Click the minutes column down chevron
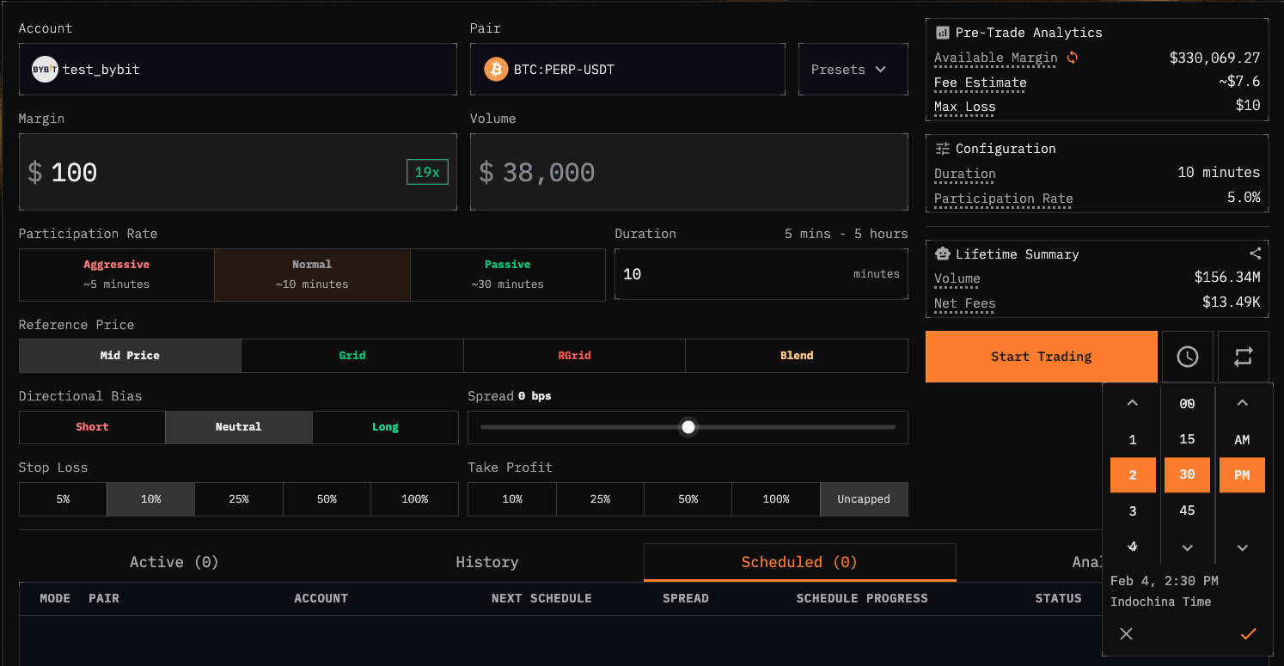The image size is (1284, 666). click(1187, 547)
